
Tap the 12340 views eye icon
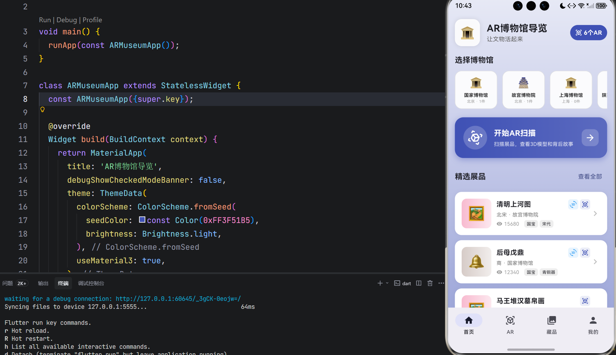tap(499, 272)
